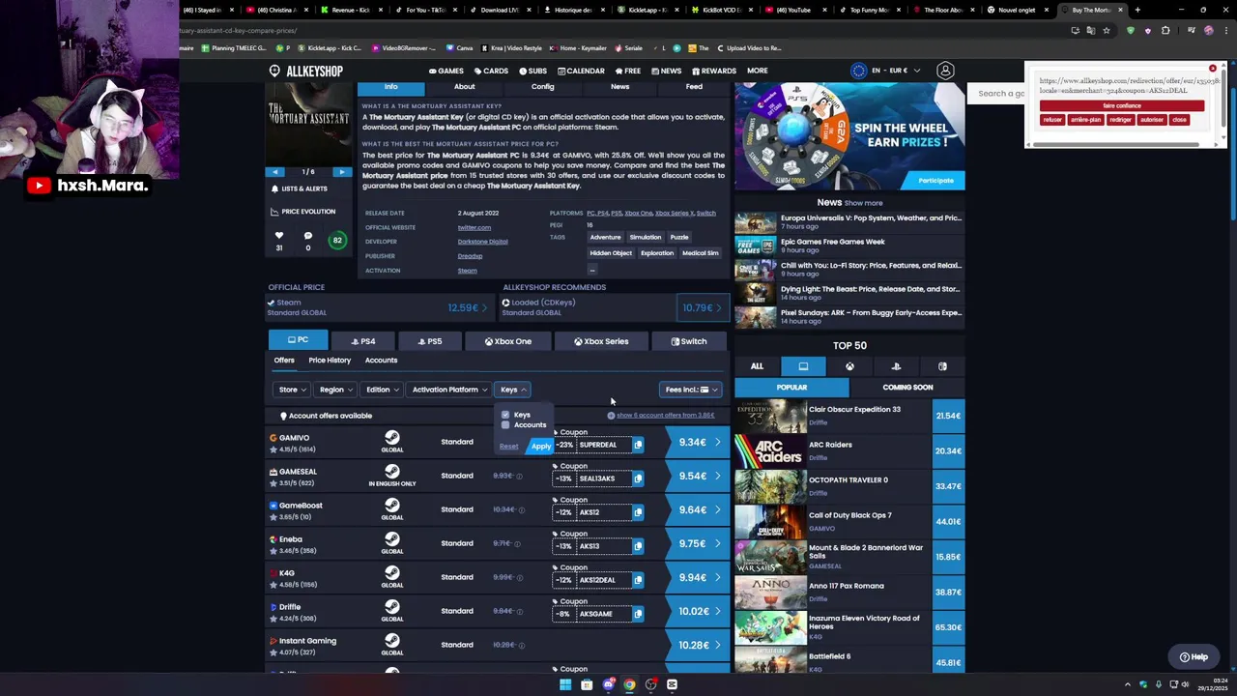The width and height of the screenshot is (1237, 696).
Task: Filter Top 50 by Xbox icon
Action: [849, 366]
